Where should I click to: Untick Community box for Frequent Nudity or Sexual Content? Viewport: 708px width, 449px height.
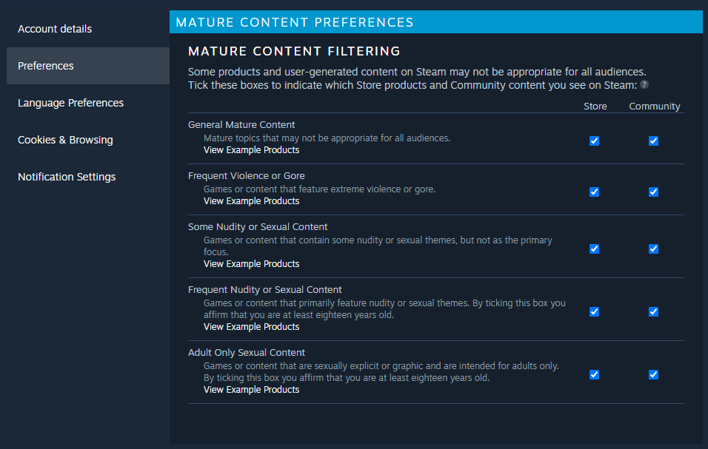coord(653,311)
